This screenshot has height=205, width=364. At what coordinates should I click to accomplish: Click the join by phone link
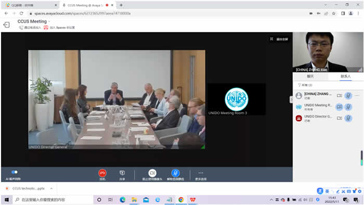30,28
